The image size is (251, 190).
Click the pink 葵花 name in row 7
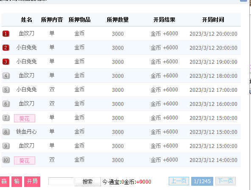pyautogui.click(x=25, y=119)
